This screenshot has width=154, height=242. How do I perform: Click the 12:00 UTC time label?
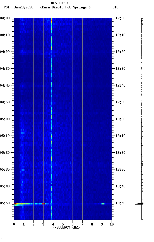click(121, 18)
